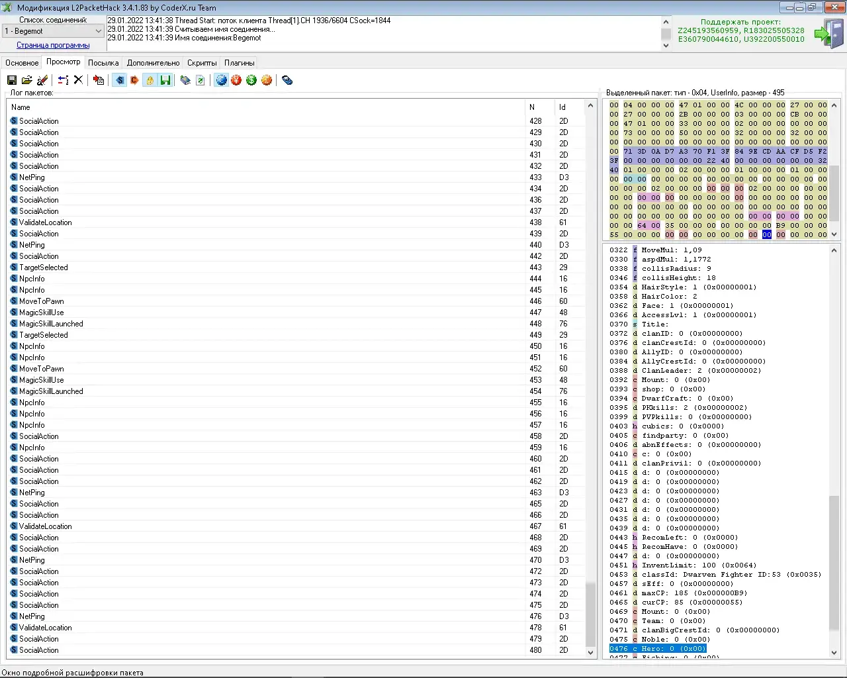
Task: Click the log message box scroll down arrow
Action: tap(666, 45)
